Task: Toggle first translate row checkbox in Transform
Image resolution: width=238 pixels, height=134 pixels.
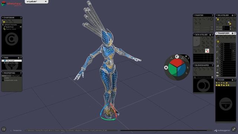Action: click(x=222, y=44)
